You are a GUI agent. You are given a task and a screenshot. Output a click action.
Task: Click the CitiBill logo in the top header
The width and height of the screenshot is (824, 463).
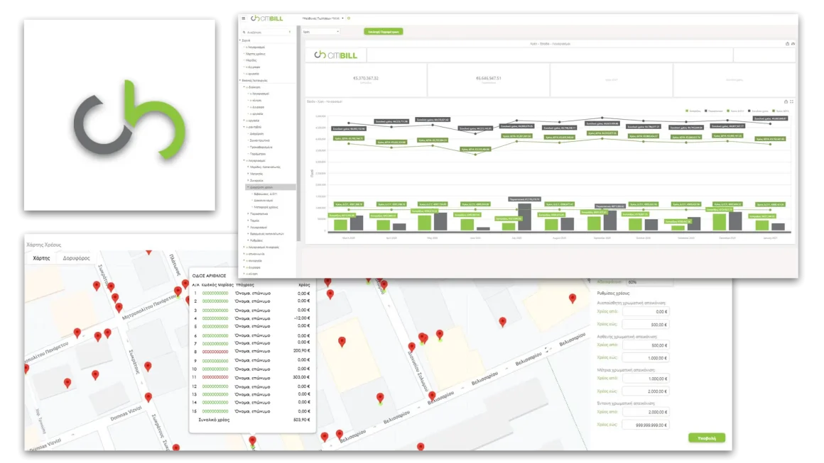point(267,18)
